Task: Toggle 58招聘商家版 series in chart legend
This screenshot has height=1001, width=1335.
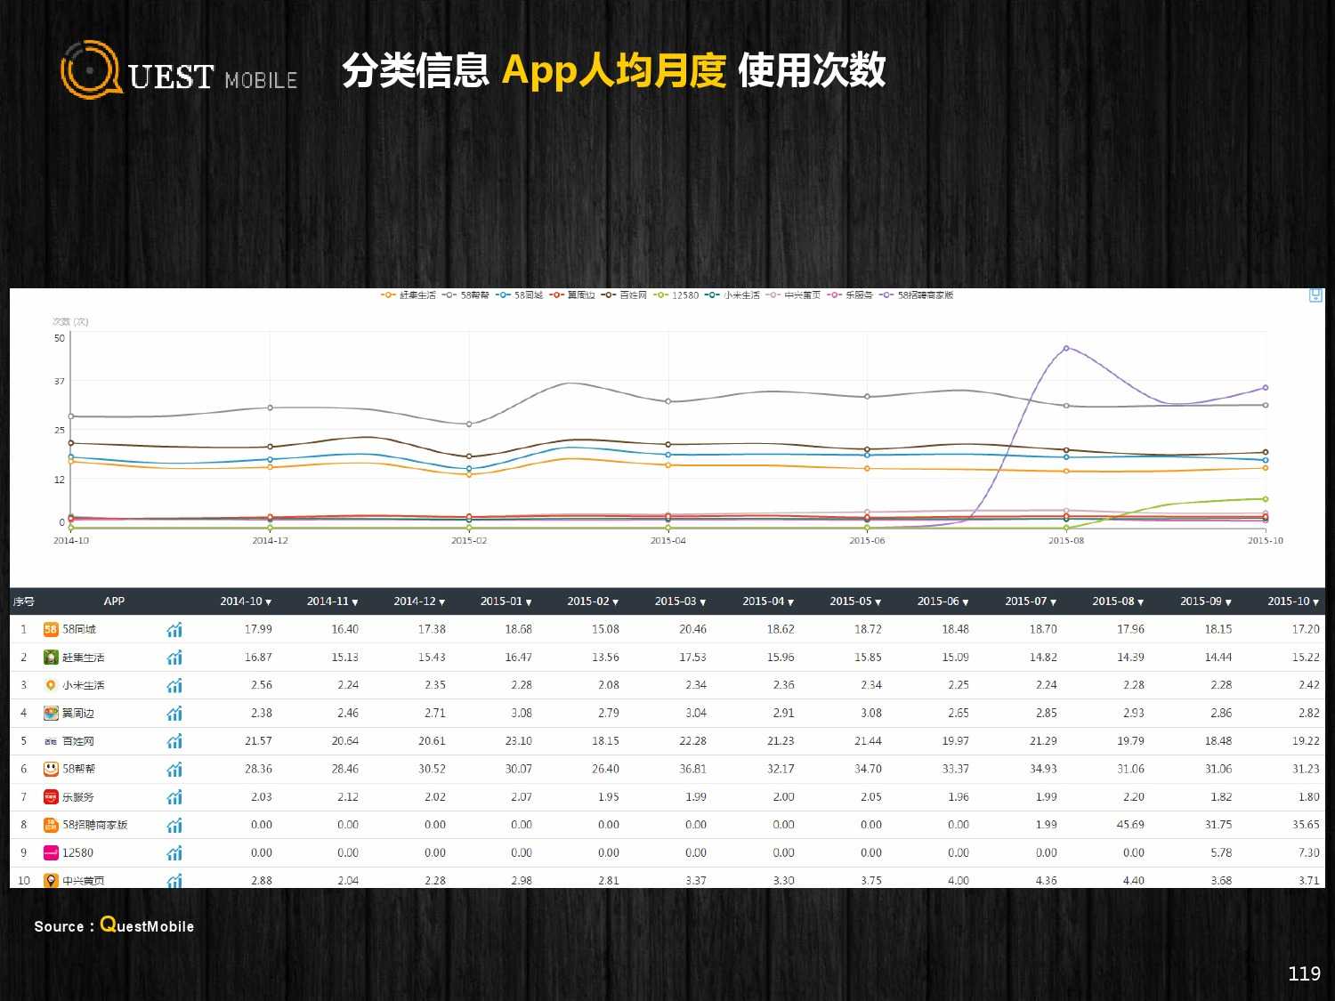Action: [x=916, y=295]
